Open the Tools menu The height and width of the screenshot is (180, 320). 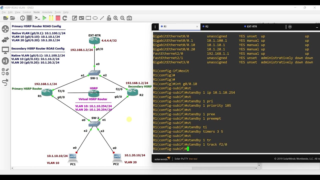57,12
